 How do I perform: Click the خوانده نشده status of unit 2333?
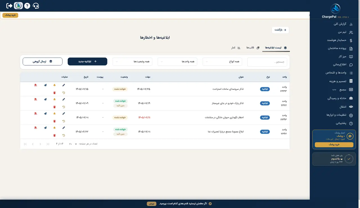point(120,89)
